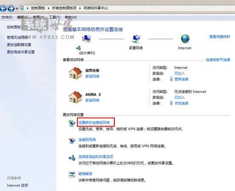235x191 pixels.
Task: Click the 多重网络 network icon
Action: [x=136, y=39]
